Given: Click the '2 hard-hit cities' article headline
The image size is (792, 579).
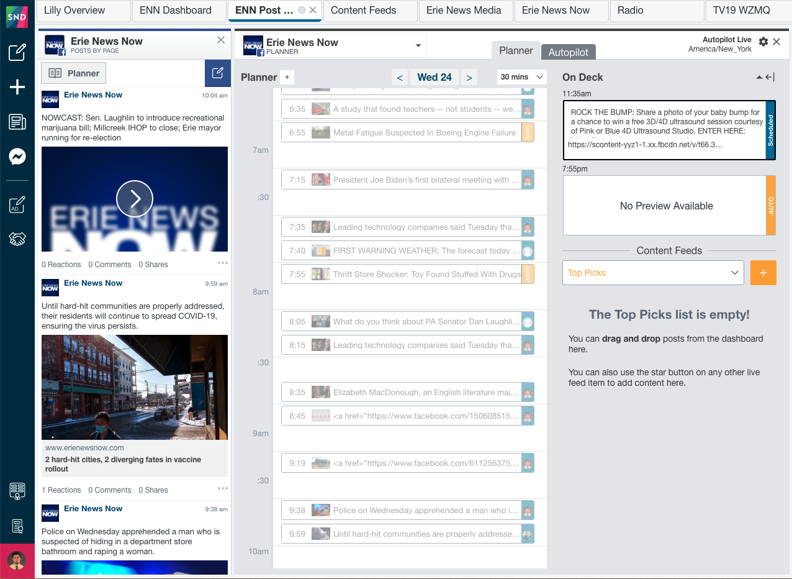Looking at the screenshot, I should [123, 464].
